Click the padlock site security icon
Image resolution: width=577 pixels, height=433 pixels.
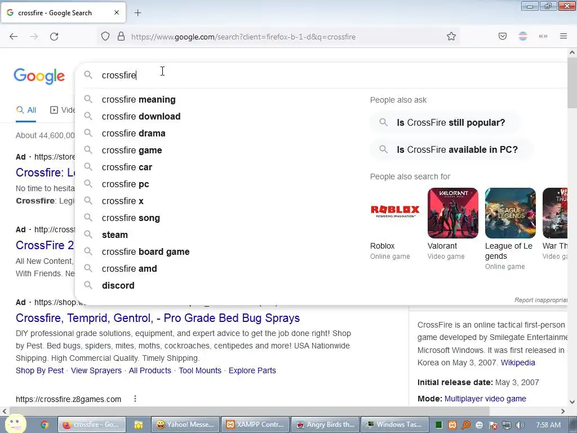click(x=121, y=37)
